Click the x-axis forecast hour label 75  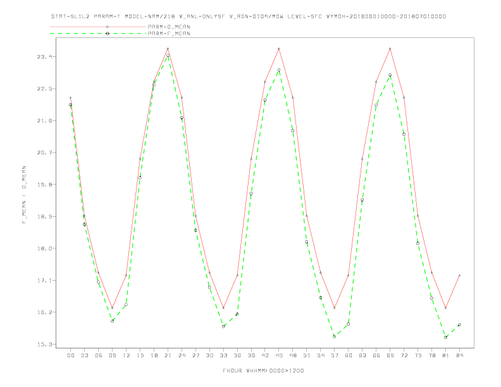point(417,355)
